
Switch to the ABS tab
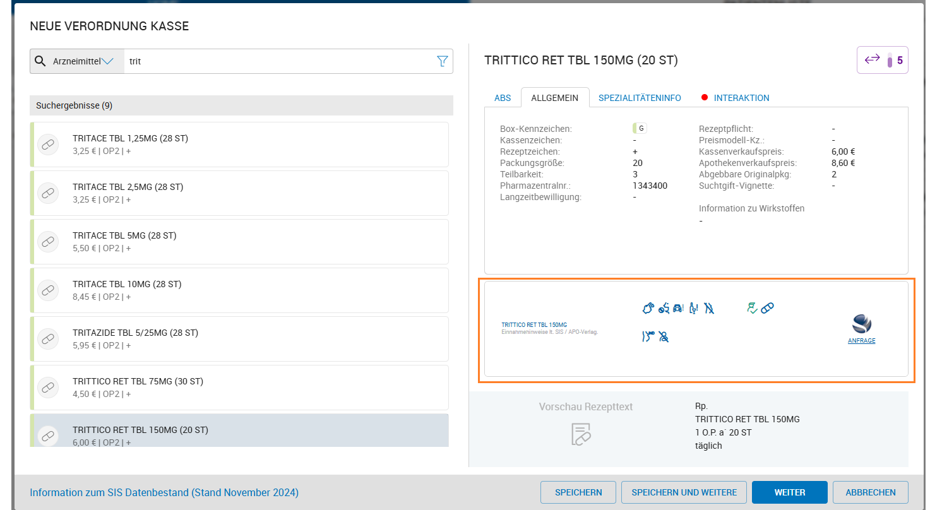[x=503, y=98]
